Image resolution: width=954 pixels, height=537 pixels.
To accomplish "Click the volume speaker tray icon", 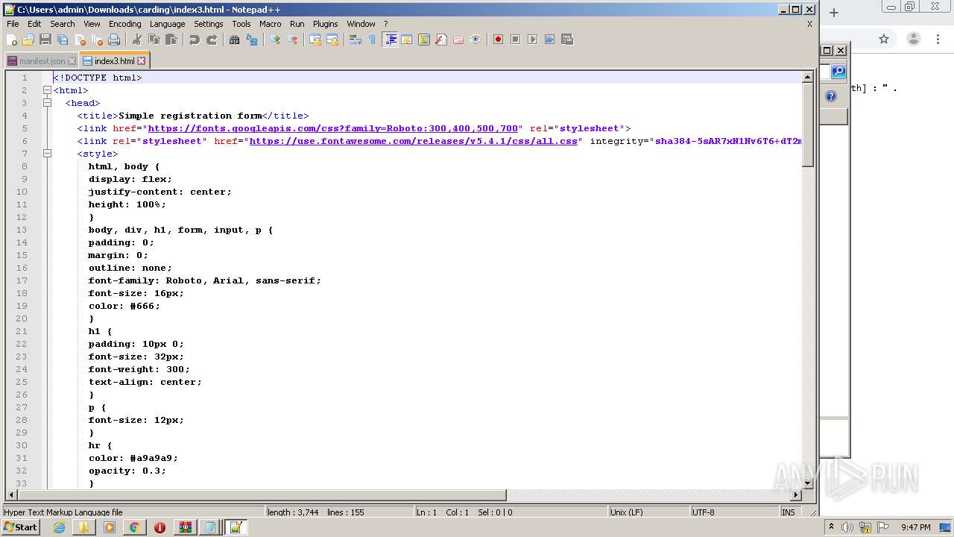I will pyautogui.click(x=847, y=527).
